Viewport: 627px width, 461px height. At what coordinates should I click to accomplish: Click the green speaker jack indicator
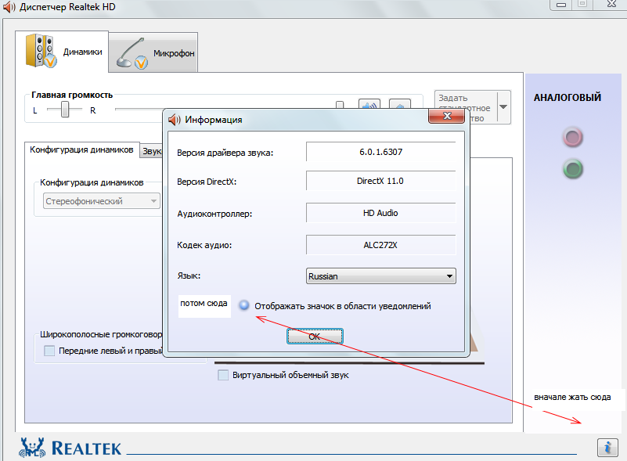pos(573,169)
